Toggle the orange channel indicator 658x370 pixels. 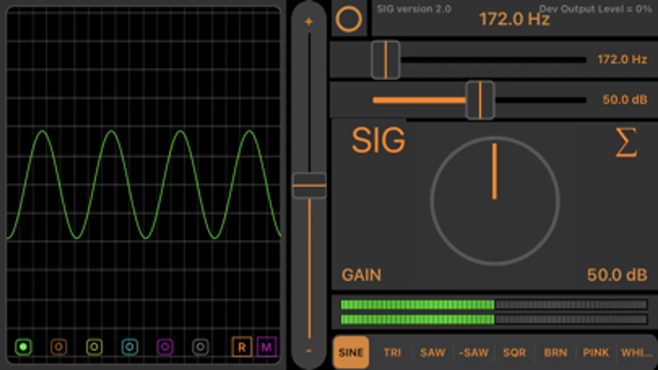59,347
